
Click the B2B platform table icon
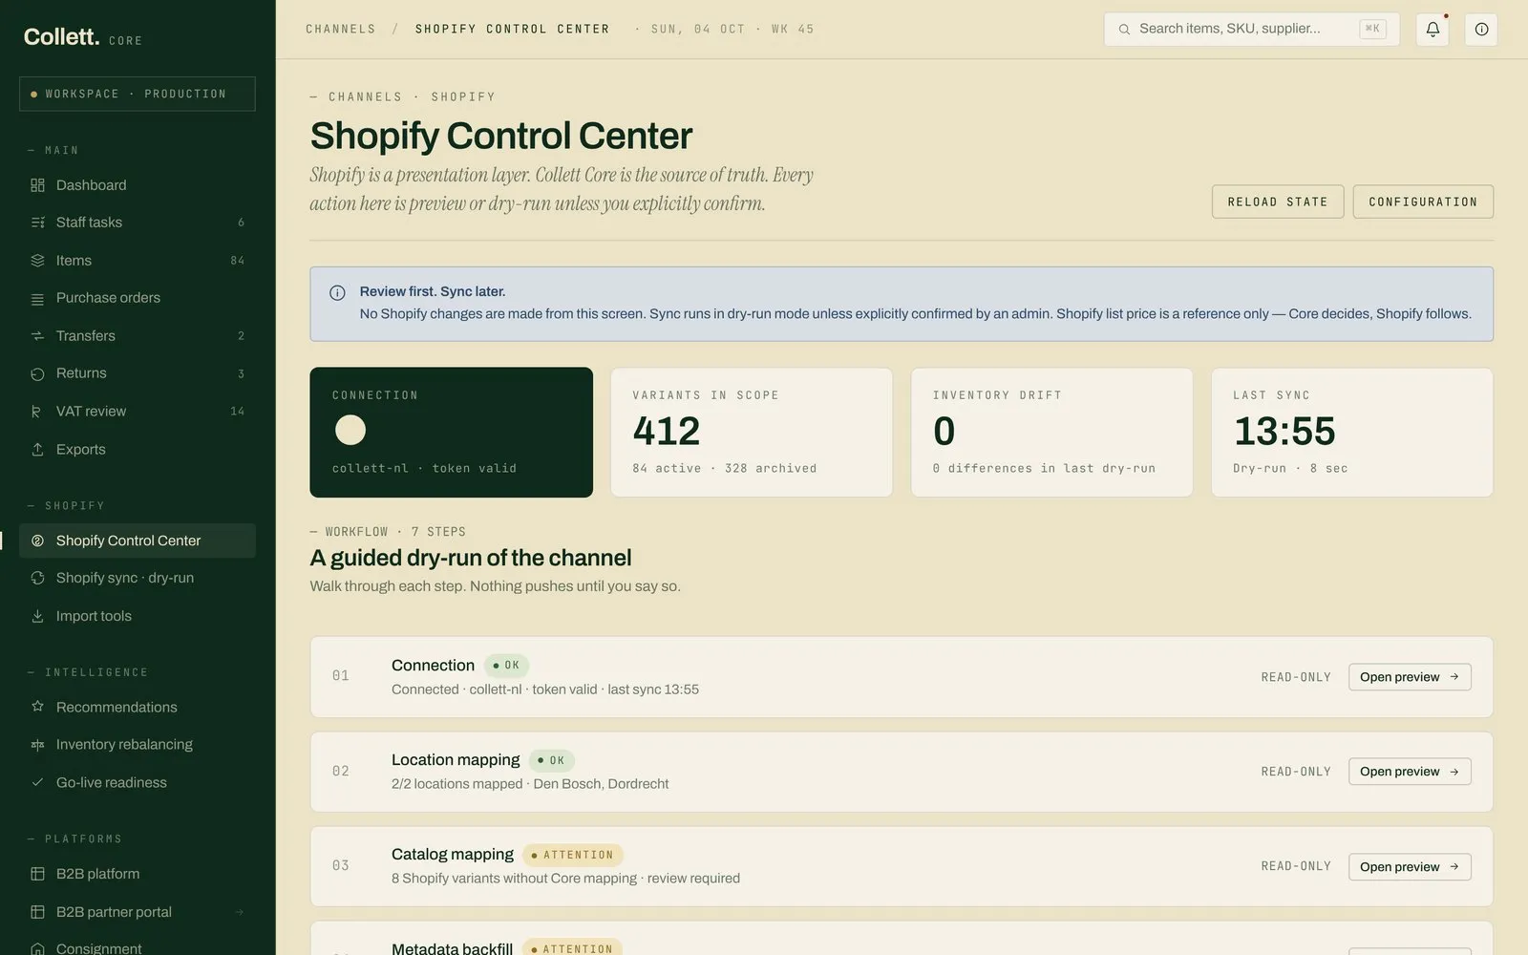(37, 874)
